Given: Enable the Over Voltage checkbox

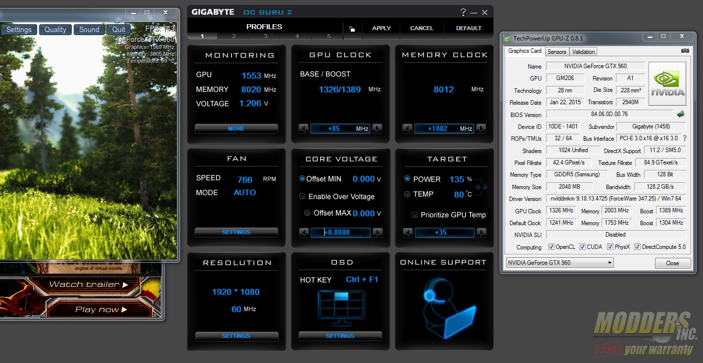Looking at the screenshot, I should pyautogui.click(x=302, y=196).
